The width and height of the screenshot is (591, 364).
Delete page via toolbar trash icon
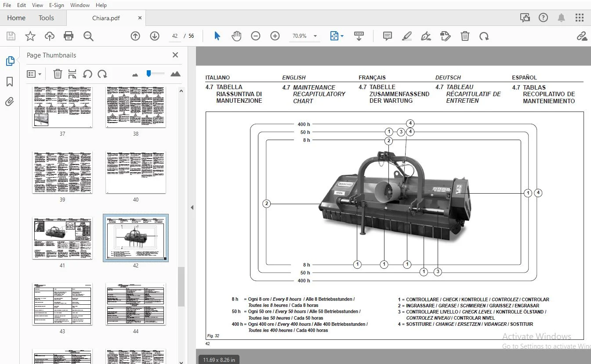[x=465, y=36]
